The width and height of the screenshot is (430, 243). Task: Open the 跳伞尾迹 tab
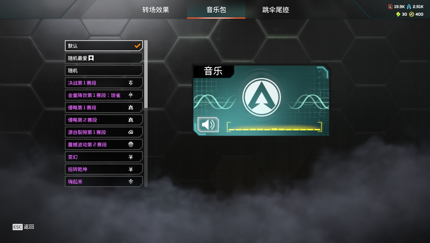(276, 10)
